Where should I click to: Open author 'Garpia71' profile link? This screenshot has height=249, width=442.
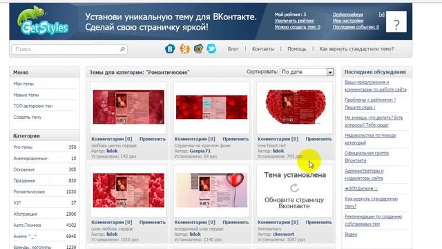click(x=200, y=151)
